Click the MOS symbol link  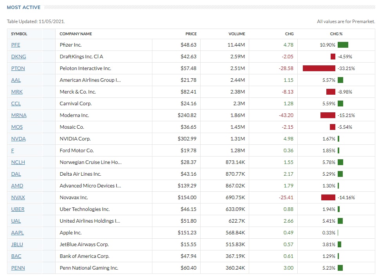tap(17, 127)
